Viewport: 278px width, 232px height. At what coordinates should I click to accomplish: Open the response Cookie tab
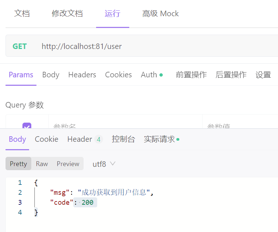[47, 139]
